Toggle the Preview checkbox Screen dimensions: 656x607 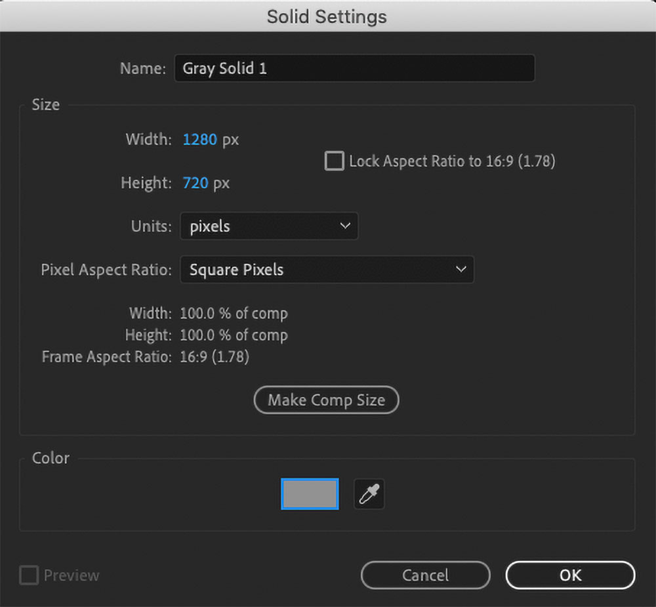[x=29, y=576]
